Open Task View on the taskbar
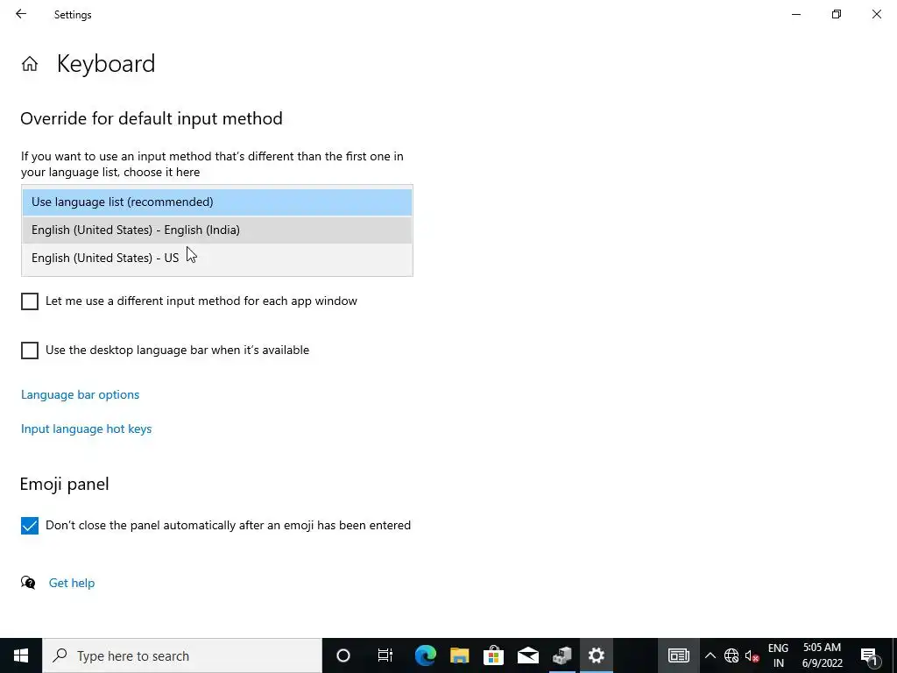Image resolution: width=897 pixels, height=673 pixels. click(385, 655)
